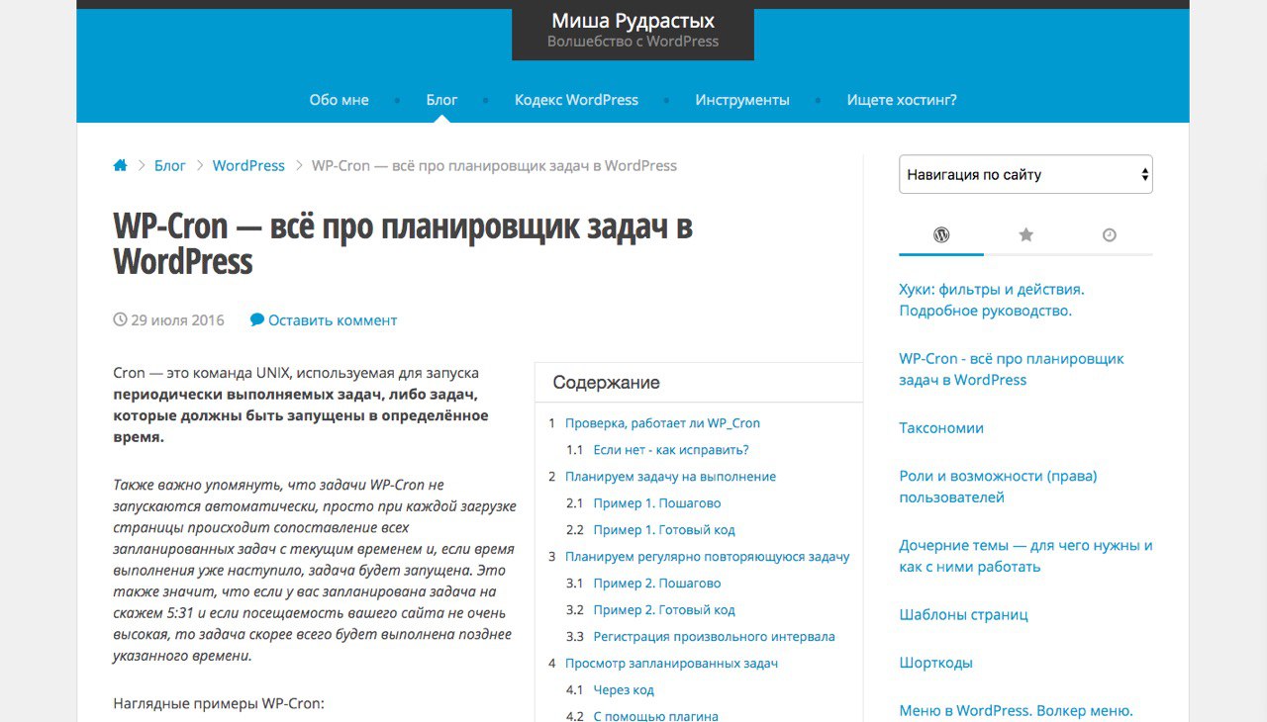This screenshot has width=1267, height=722.
Task: Click the Миша Рудрастых site title
Action: click(633, 21)
